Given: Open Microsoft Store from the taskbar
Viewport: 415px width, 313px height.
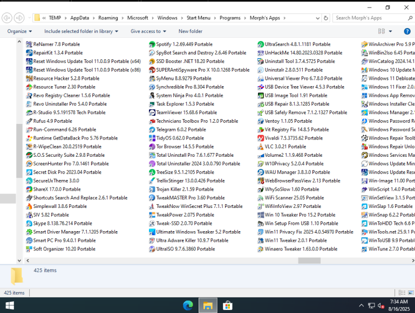Looking at the screenshot, I should pyautogui.click(x=228, y=305).
